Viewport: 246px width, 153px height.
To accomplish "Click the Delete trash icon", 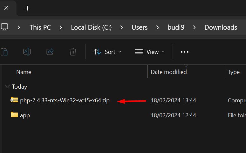I will (x=73, y=52).
